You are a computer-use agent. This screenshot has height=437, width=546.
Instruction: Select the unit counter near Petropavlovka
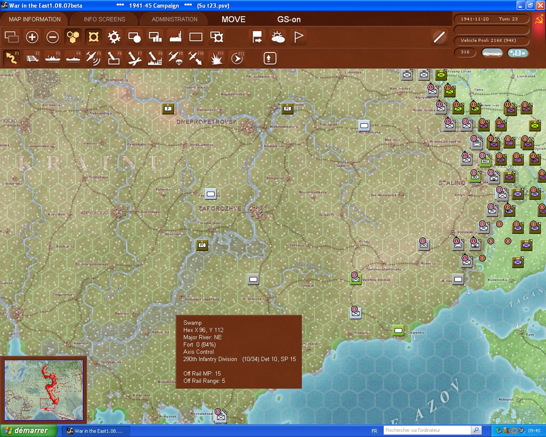pyautogui.click(x=364, y=125)
